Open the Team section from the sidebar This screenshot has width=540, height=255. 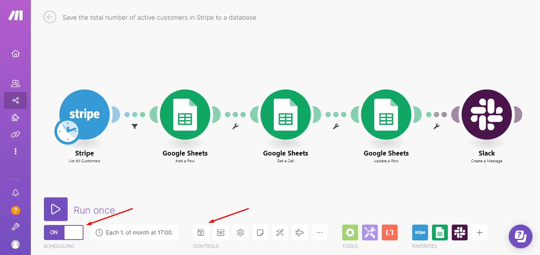[x=15, y=83]
